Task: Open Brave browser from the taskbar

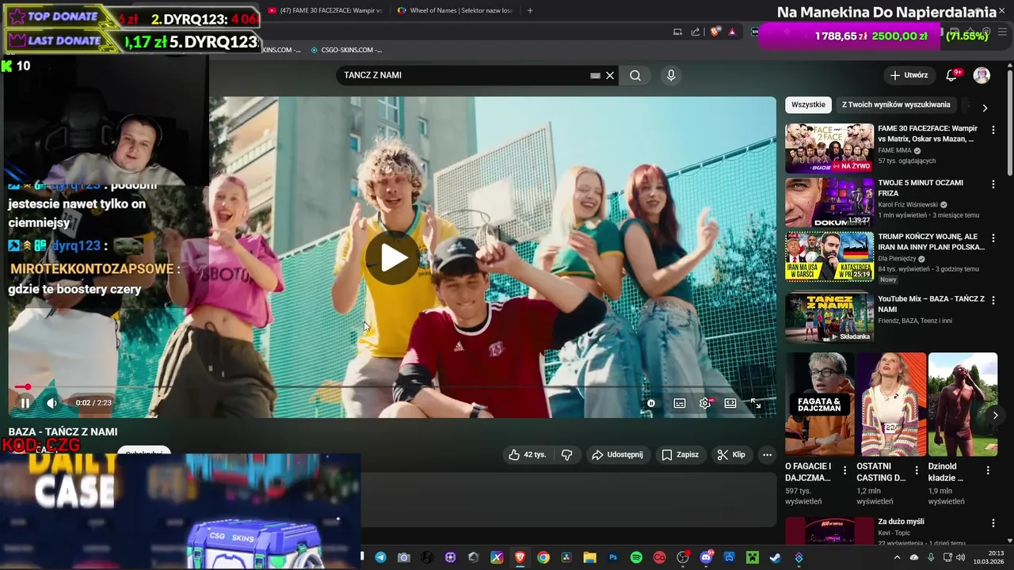Action: [x=520, y=557]
